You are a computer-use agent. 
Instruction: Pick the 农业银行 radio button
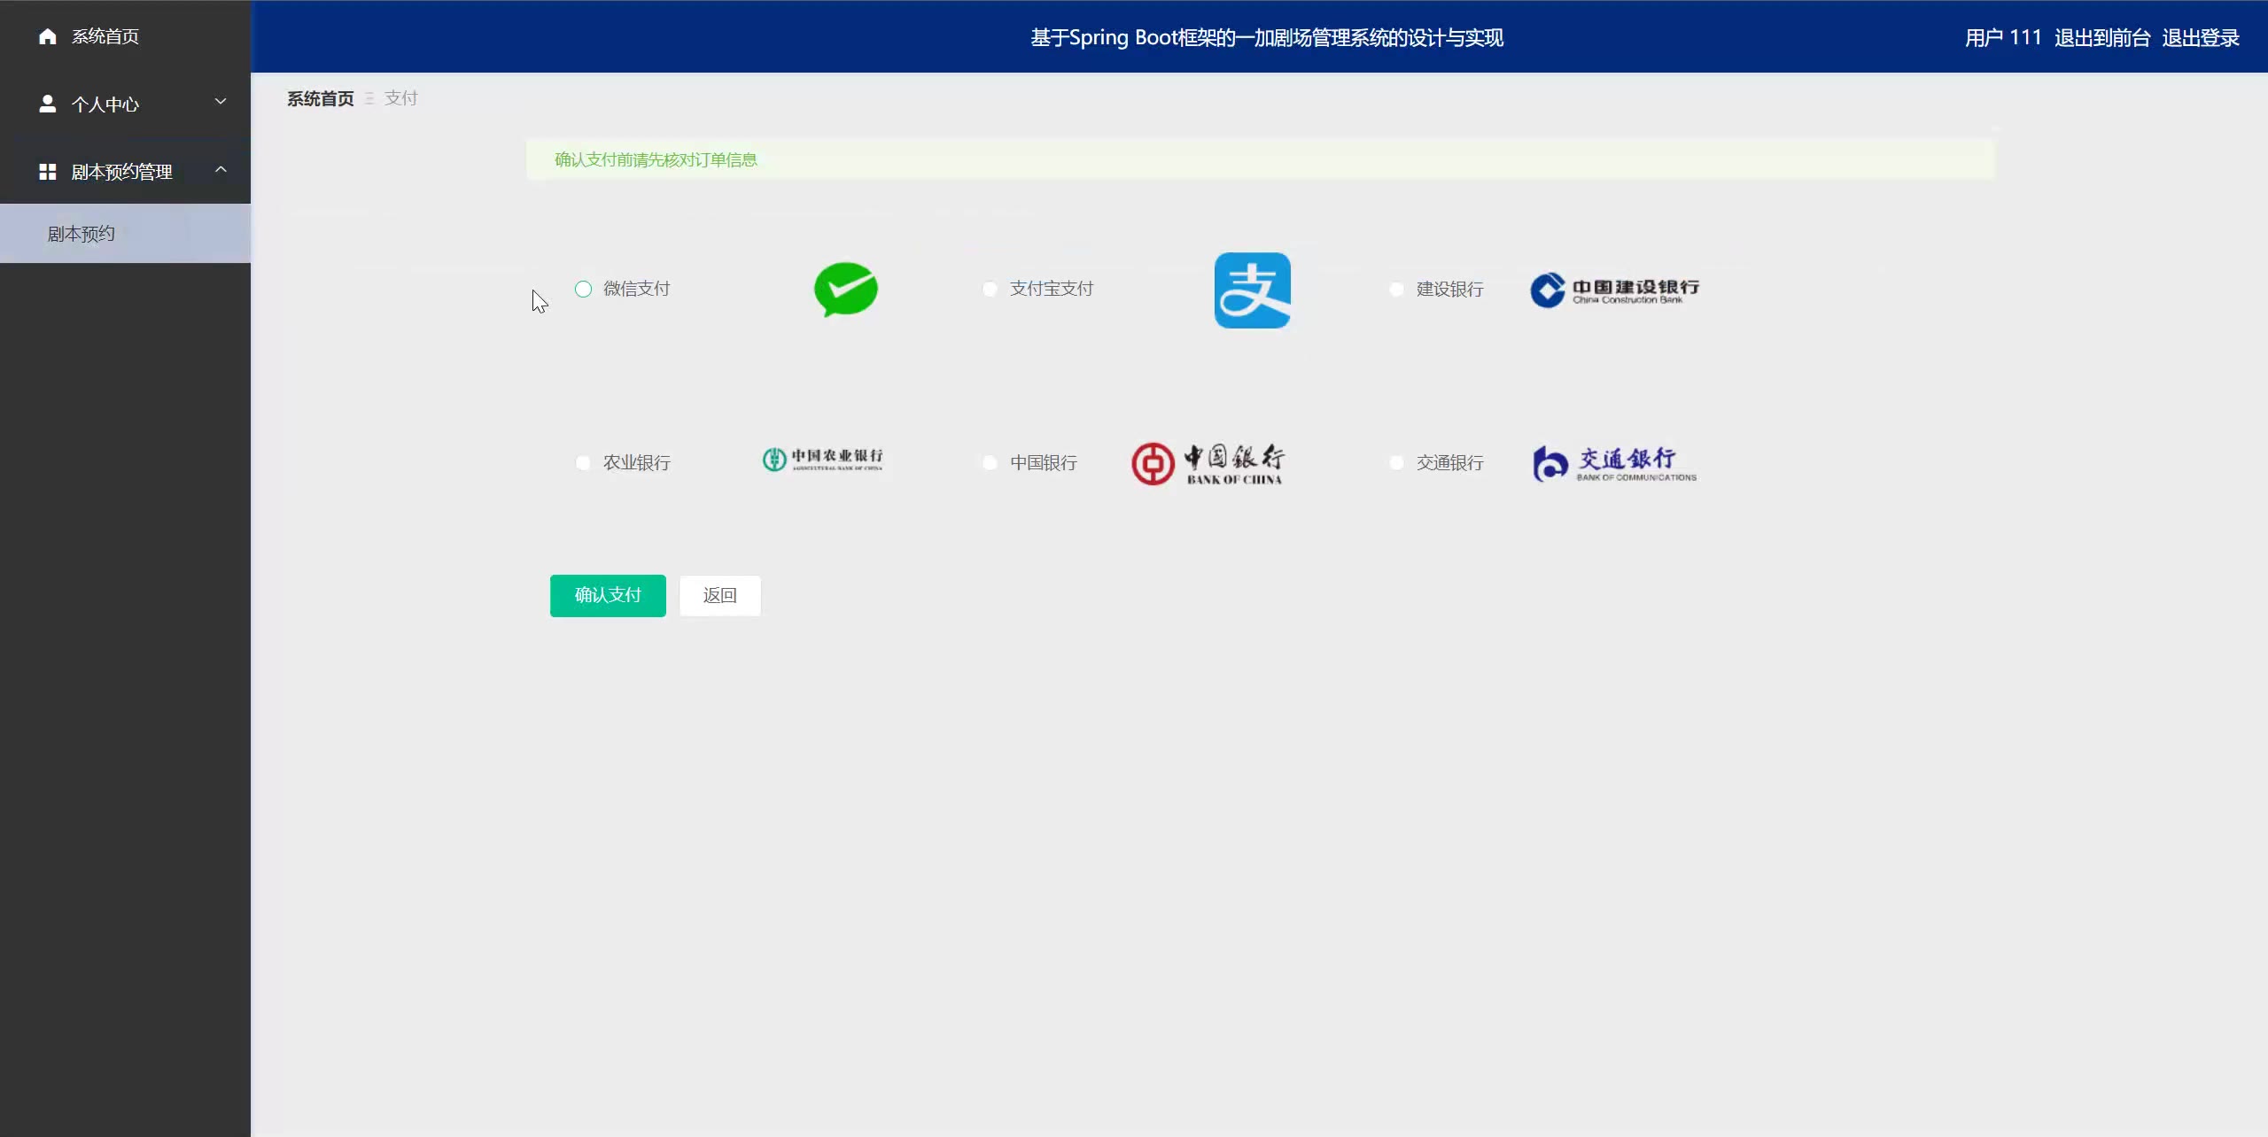[x=583, y=463]
